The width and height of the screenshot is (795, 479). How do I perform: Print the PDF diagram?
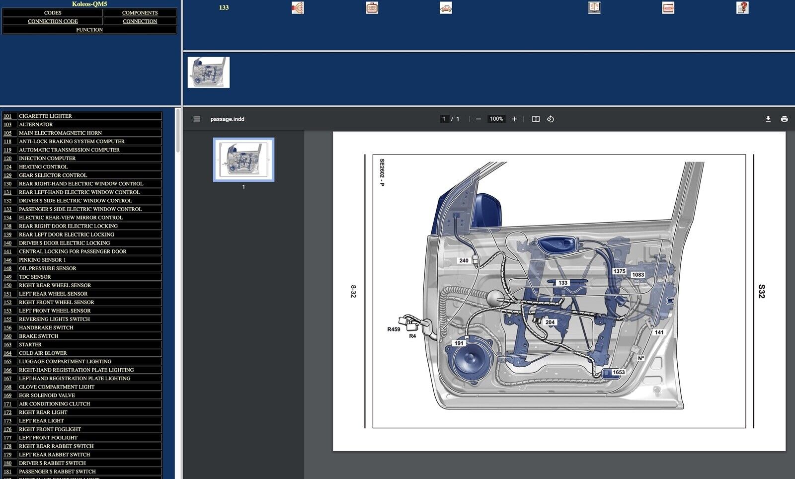click(x=784, y=119)
